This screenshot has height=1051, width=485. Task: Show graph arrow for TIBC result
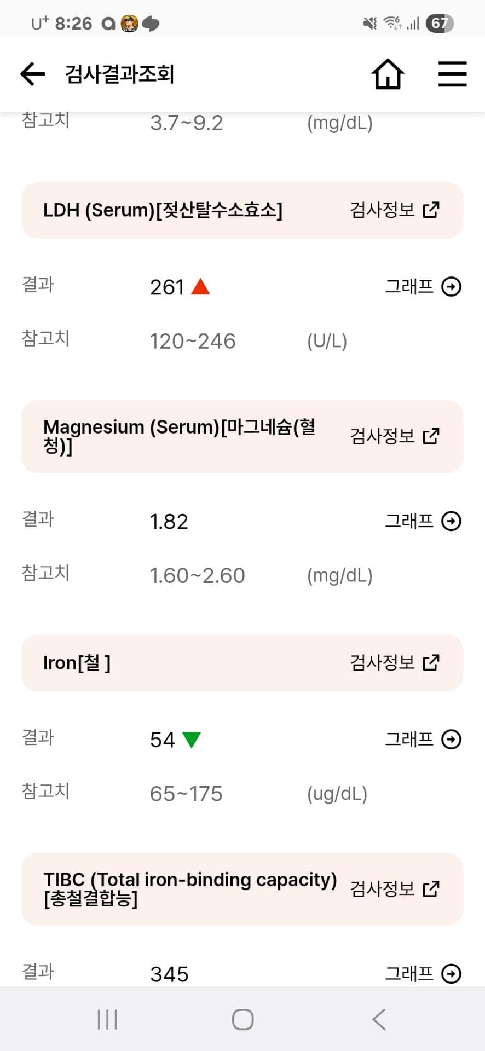pyautogui.click(x=452, y=974)
